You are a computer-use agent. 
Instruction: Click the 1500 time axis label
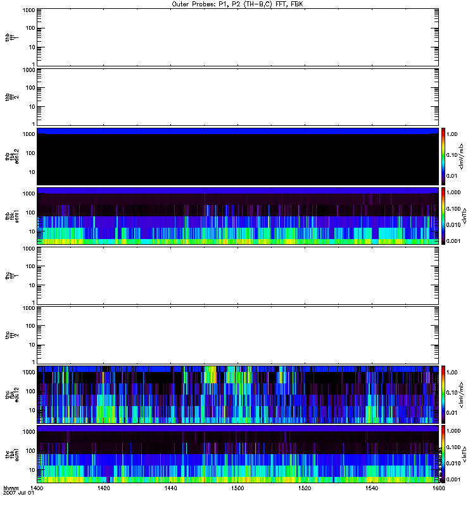click(237, 489)
